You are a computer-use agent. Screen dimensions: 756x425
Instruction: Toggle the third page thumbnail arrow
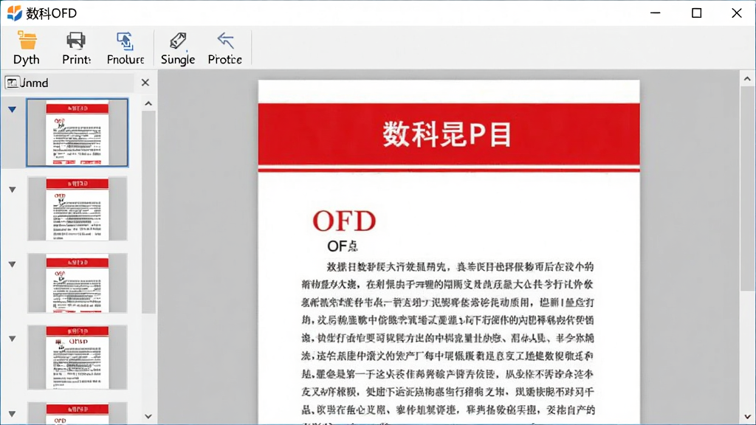pyautogui.click(x=12, y=265)
